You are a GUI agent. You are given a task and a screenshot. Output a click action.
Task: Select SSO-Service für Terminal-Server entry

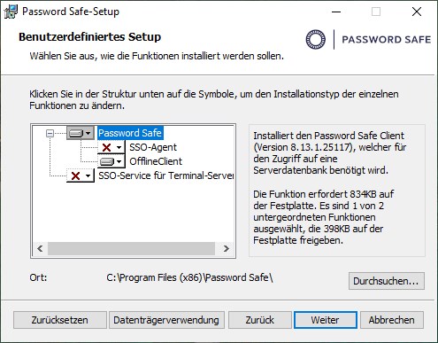(x=165, y=175)
